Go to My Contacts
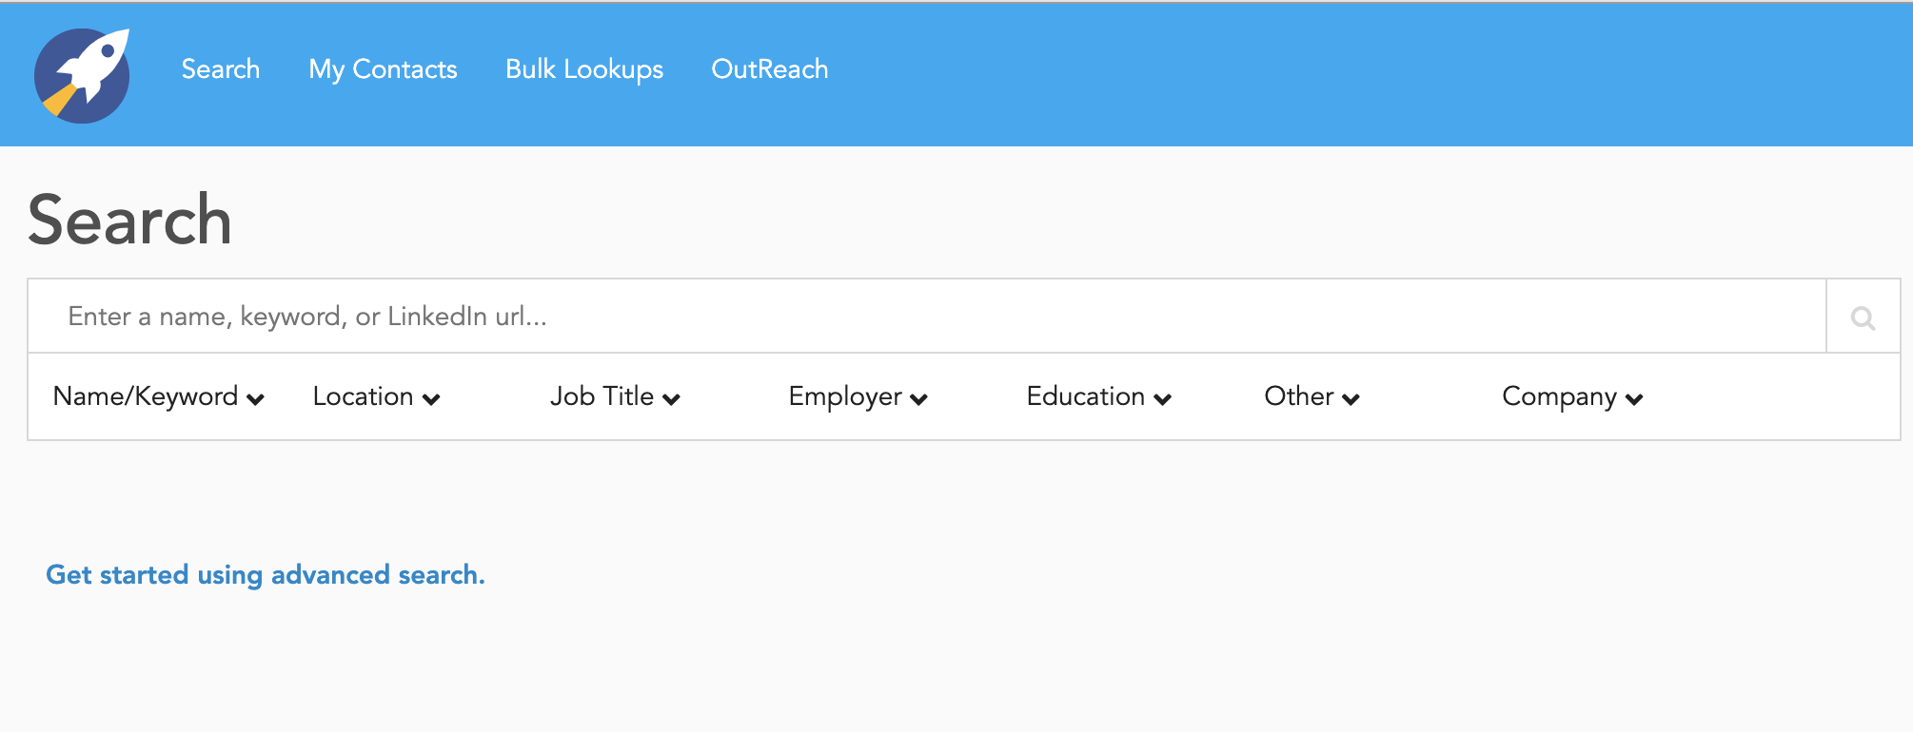 coord(383,69)
